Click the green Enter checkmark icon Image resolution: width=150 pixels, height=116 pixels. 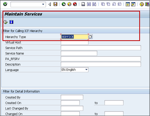5,4
